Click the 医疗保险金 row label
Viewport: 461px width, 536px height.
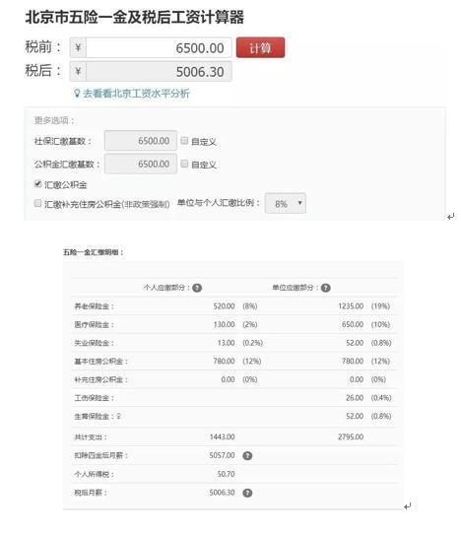point(94,324)
